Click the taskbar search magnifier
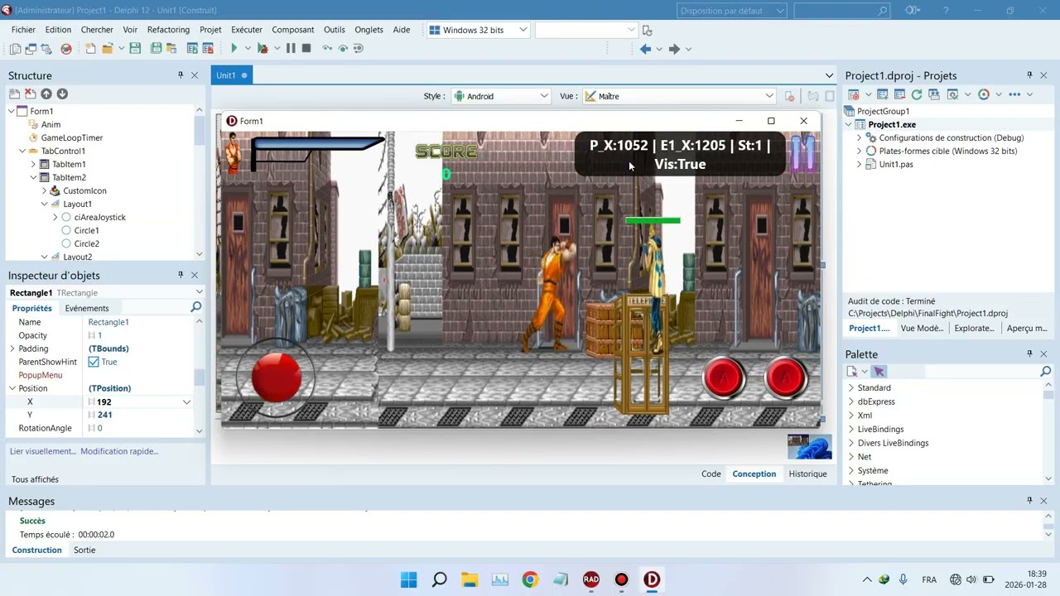This screenshot has width=1060, height=596. pyautogui.click(x=439, y=579)
